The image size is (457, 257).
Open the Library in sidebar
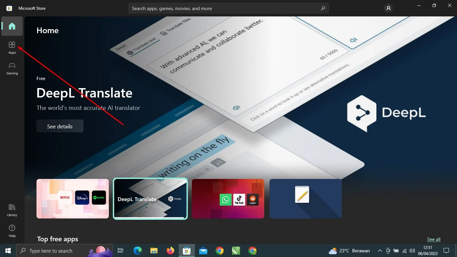pos(12,210)
